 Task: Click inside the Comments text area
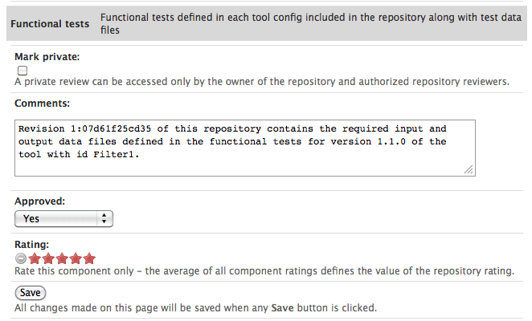[x=241, y=148]
